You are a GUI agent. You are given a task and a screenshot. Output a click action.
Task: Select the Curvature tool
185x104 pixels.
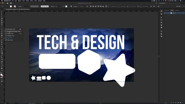tap(2, 23)
